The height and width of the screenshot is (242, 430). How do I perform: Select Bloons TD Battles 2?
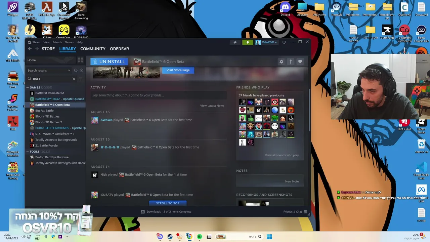click(49, 122)
